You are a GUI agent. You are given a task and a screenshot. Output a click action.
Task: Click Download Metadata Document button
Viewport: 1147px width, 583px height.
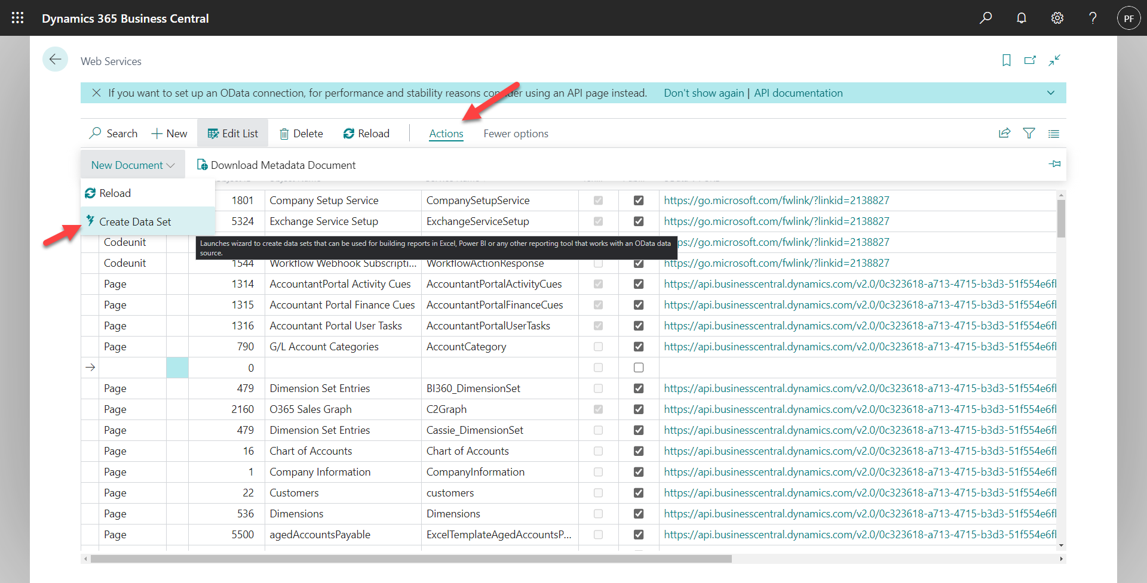tap(277, 165)
